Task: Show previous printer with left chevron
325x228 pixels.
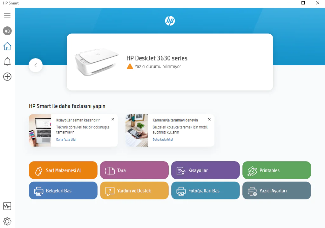Action: click(36, 65)
